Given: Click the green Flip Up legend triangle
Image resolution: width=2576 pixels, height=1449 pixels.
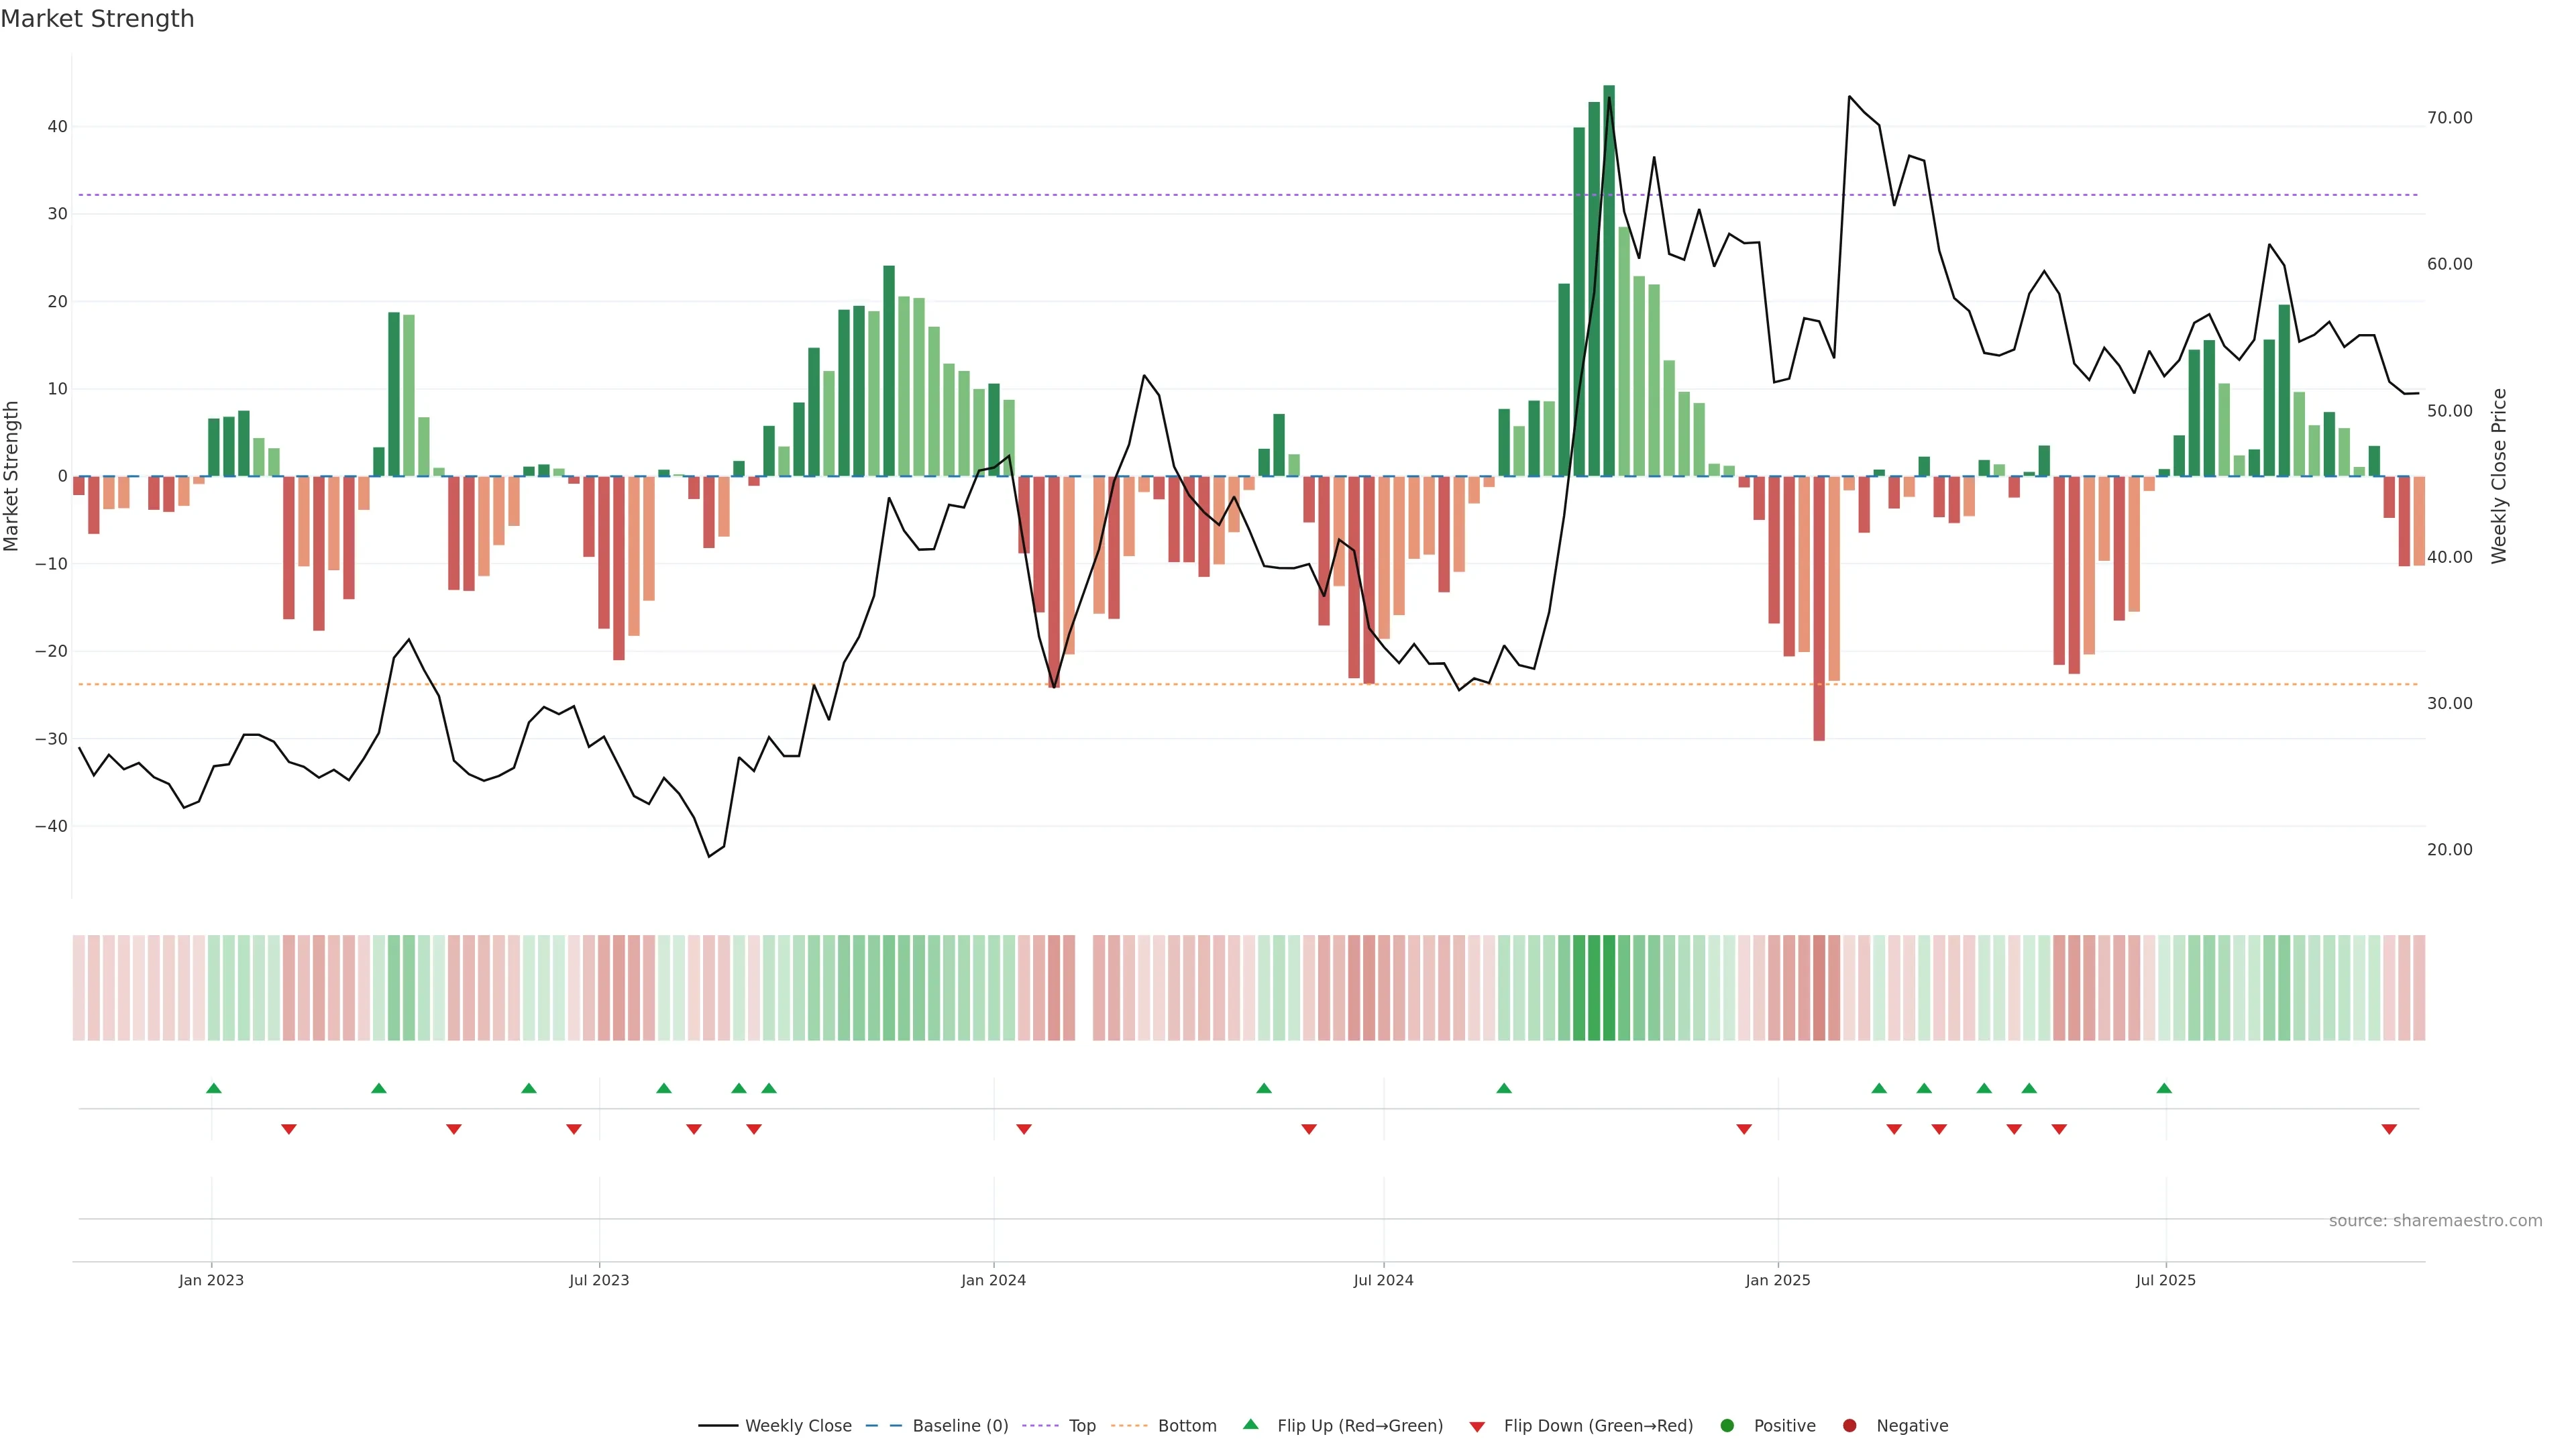Looking at the screenshot, I should (x=1250, y=1424).
